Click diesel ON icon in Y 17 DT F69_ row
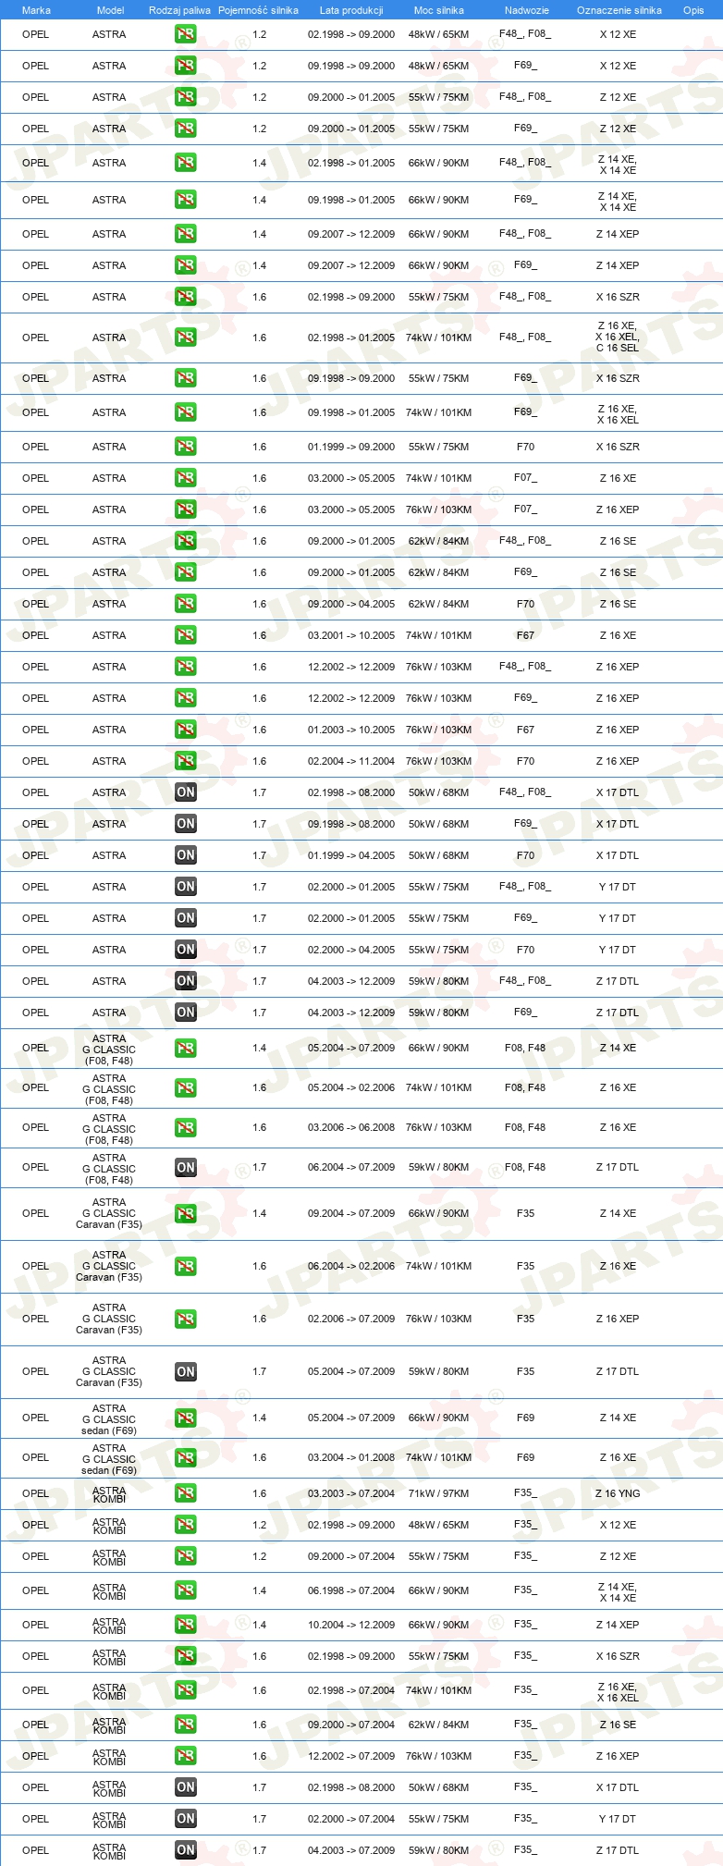 pos(186,918)
